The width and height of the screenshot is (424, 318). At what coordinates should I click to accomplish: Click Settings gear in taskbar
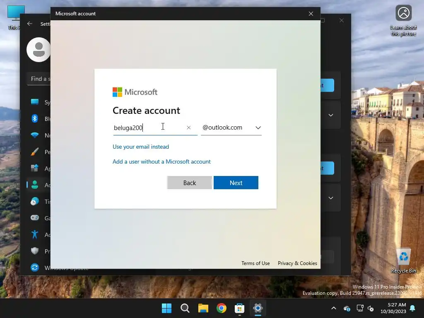click(258, 308)
